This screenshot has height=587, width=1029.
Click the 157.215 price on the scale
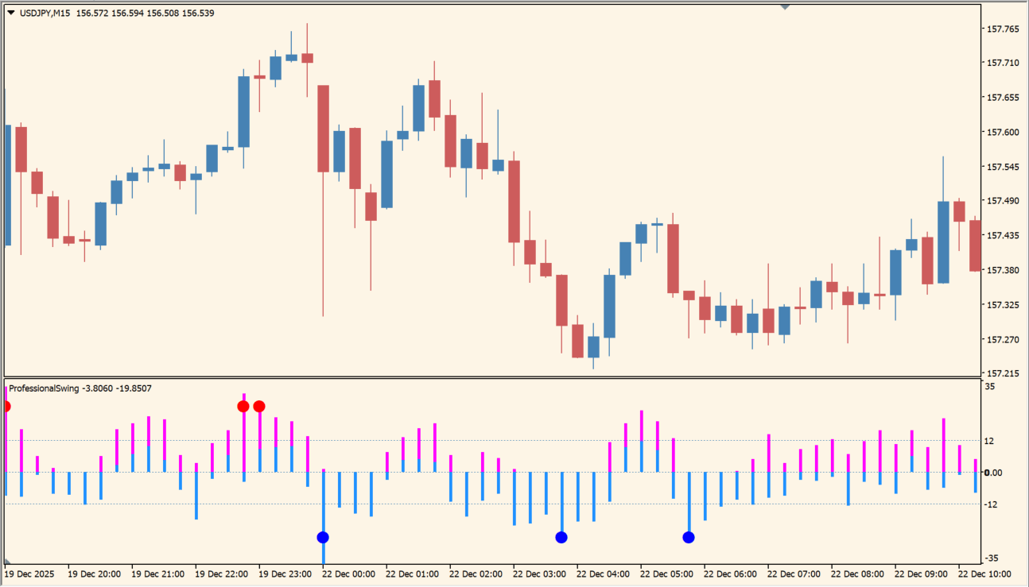click(1002, 373)
